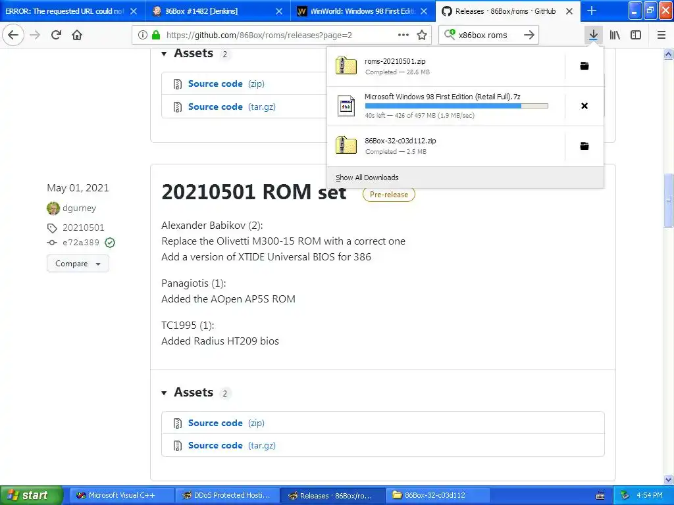Switch to Microsoft Visual C++ taskbar item
Screen dimensions: 674x505
(x=121, y=496)
